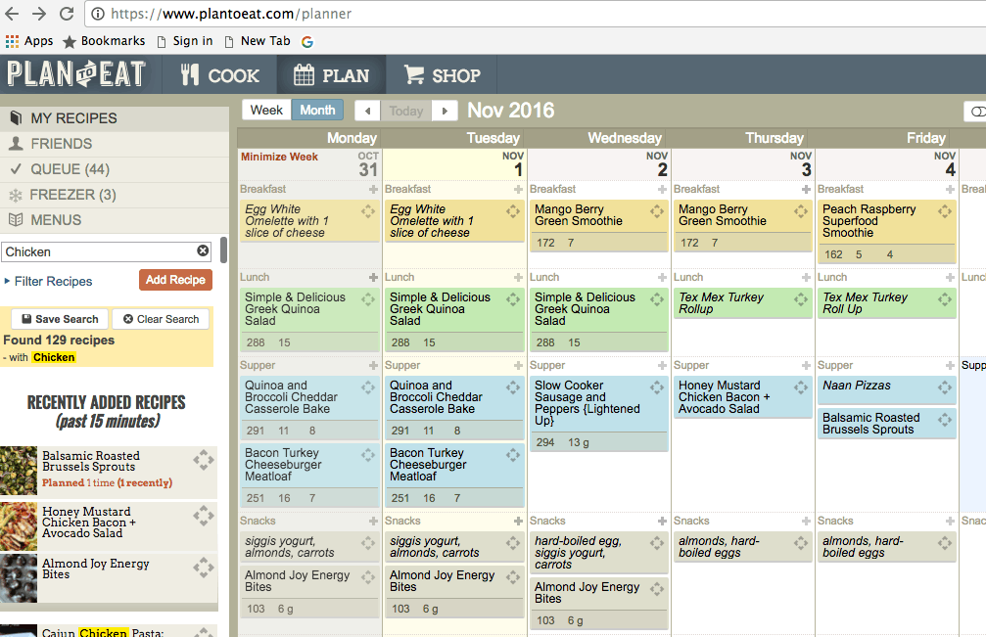The height and width of the screenshot is (637, 986).
Task: Add a Lunch item on Wednesday Nov 2
Action: (662, 277)
